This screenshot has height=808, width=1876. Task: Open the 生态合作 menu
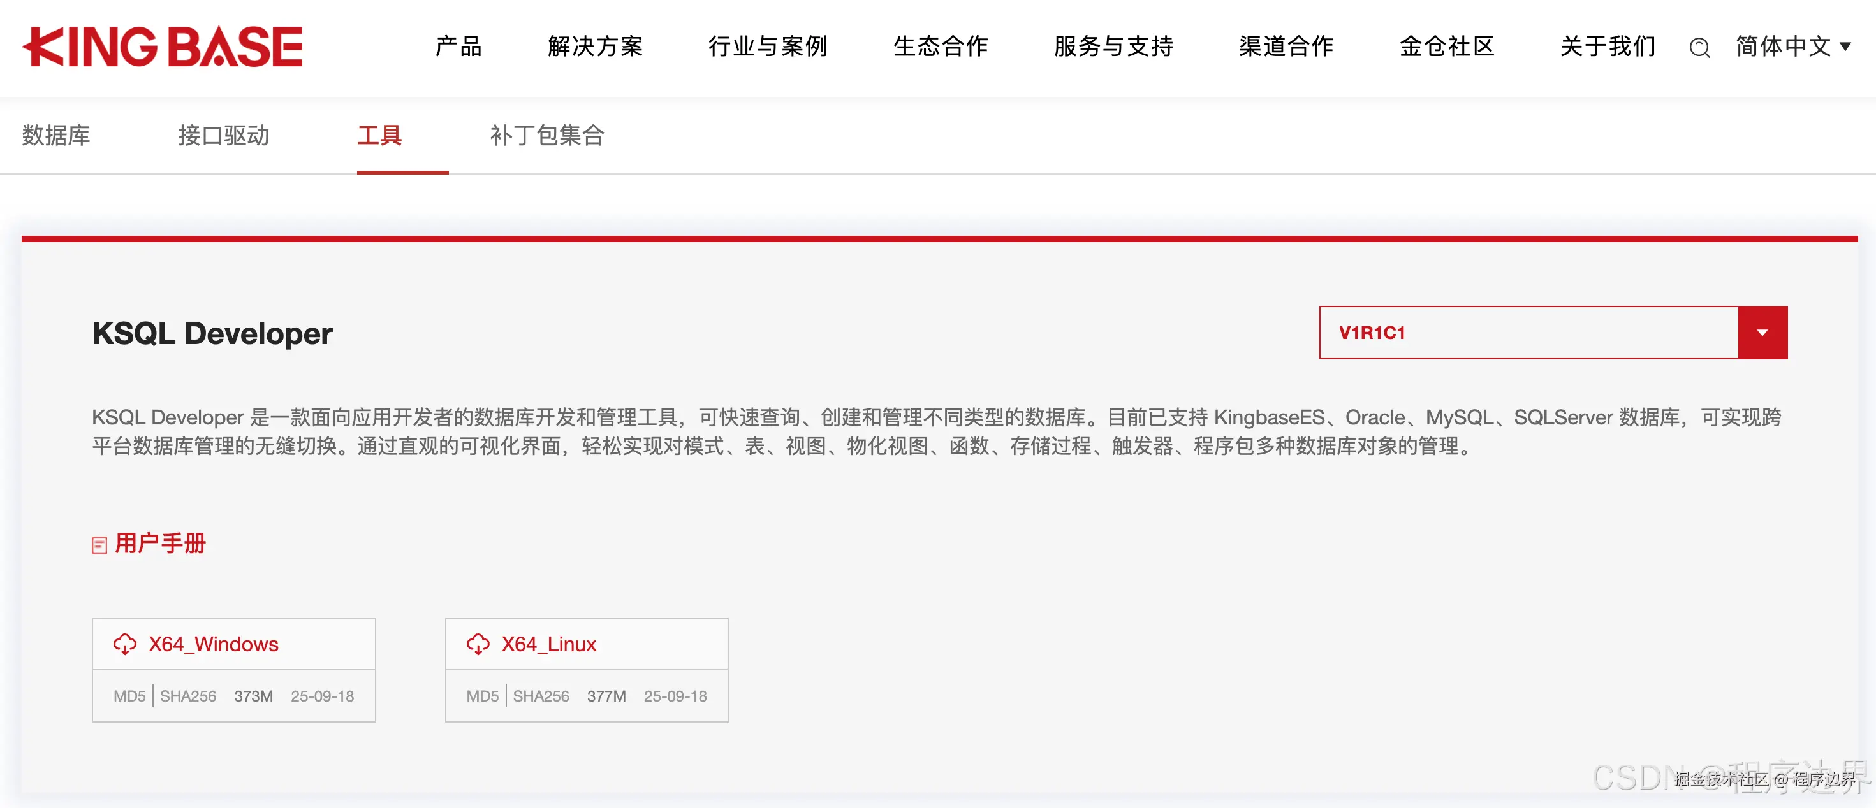941,47
